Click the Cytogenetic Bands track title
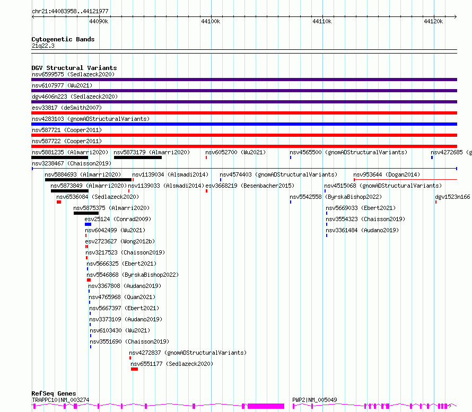The height and width of the screenshot is (412, 472). [63, 39]
